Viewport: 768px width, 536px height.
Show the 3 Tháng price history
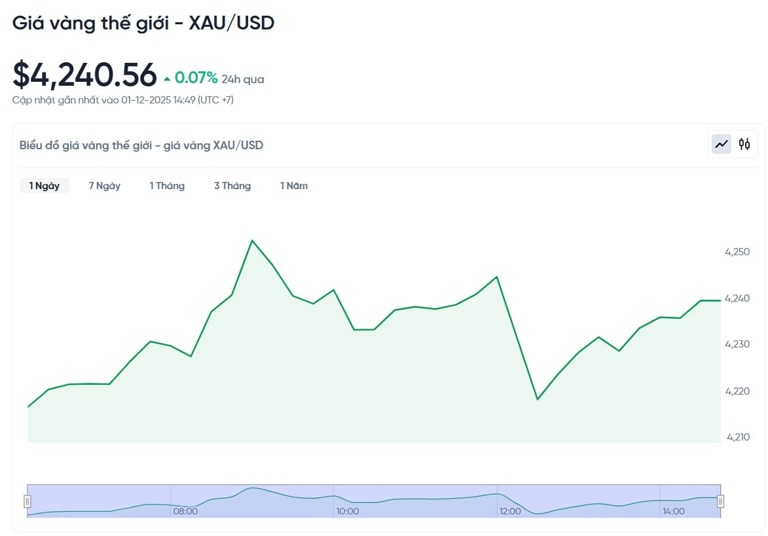click(232, 186)
